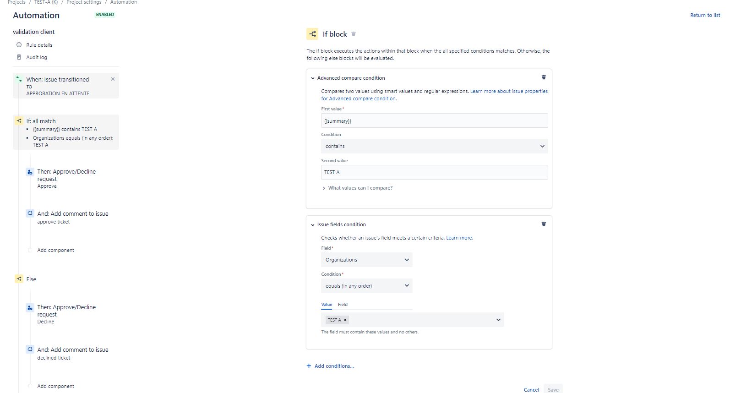This screenshot has height=393, width=730.
Task: Open the Audit log
Action: 37,57
